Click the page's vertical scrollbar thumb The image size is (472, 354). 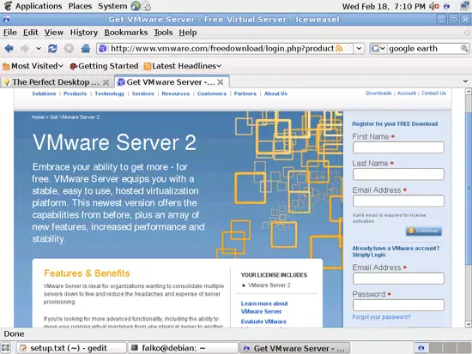tap(468, 189)
